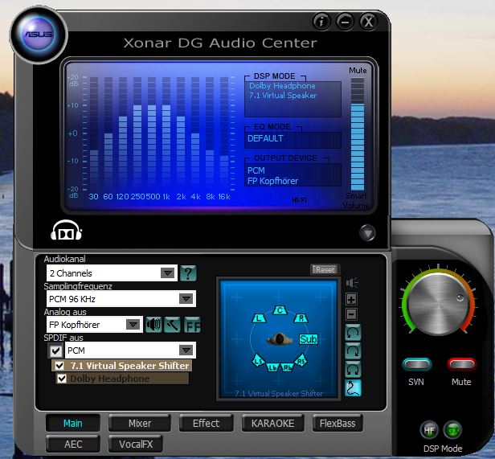Toggle the red Mute button
The height and width of the screenshot is (459, 495).
pos(461,364)
